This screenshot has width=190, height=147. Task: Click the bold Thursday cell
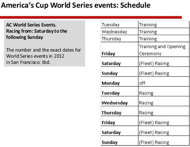pyautogui.click(x=120, y=111)
